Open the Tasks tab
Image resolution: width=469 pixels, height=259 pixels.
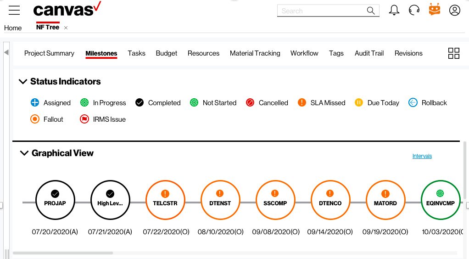[136, 53]
